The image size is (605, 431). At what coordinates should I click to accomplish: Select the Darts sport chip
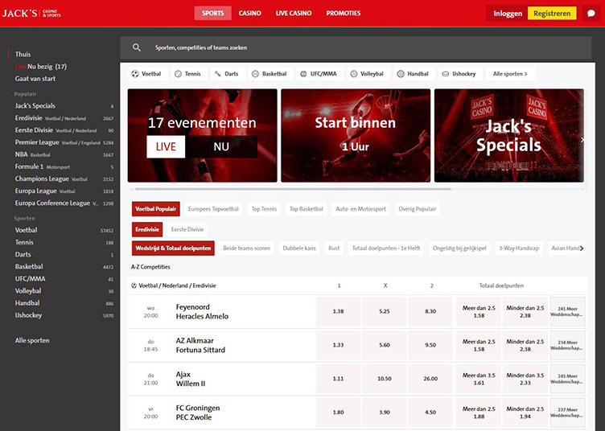227,74
